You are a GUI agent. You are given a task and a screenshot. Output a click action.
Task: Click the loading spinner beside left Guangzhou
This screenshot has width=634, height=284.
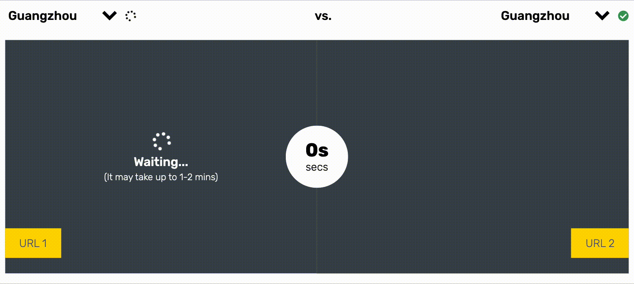tap(131, 16)
